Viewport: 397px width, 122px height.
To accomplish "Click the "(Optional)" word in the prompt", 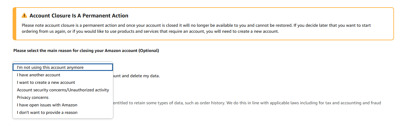I will coord(148,50).
